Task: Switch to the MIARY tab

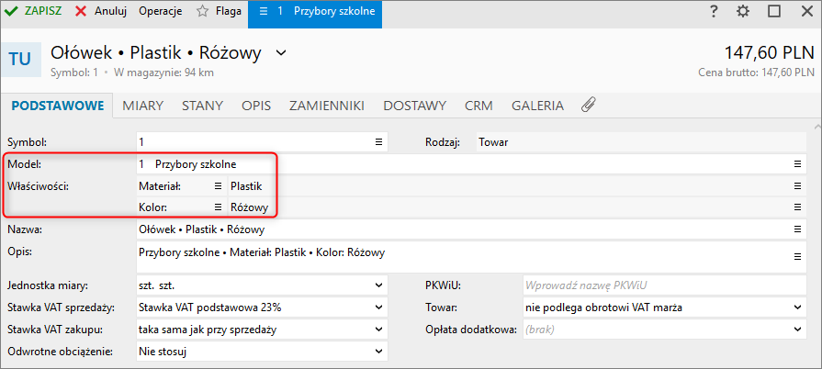Action: click(x=142, y=106)
